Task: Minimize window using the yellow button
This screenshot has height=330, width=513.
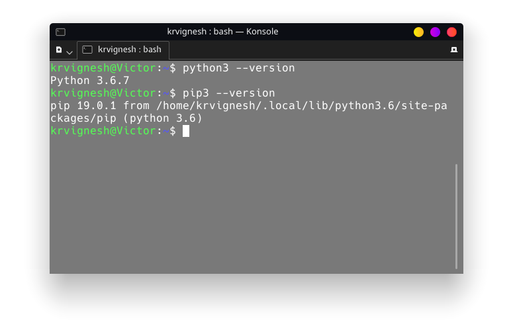Action: coord(418,32)
